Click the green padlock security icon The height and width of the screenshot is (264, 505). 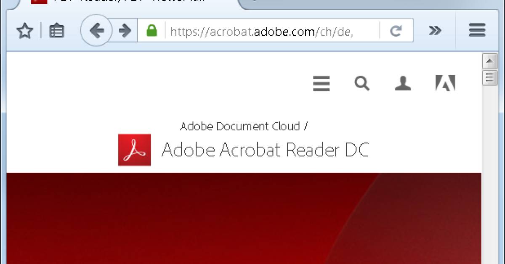tap(151, 30)
